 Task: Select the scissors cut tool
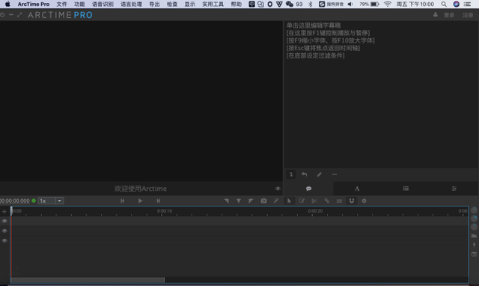(x=314, y=201)
